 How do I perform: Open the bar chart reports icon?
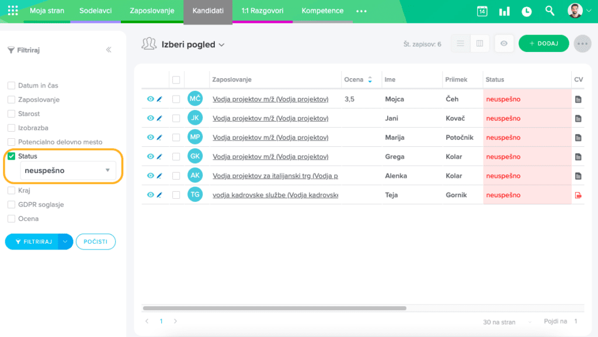pos(504,11)
